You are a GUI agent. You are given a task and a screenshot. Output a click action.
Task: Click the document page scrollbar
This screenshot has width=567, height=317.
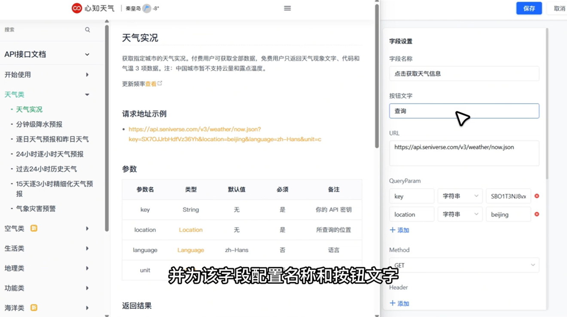(377, 76)
